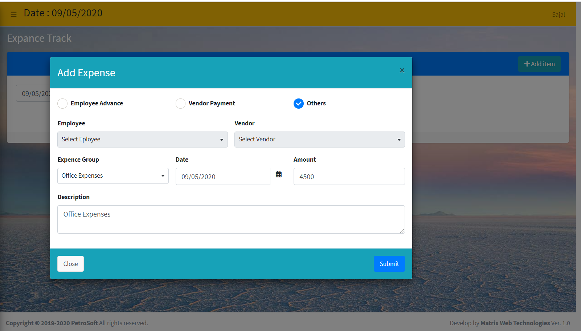The image size is (581, 331).
Task: Click into the Amount field
Action: click(x=349, y=177)
